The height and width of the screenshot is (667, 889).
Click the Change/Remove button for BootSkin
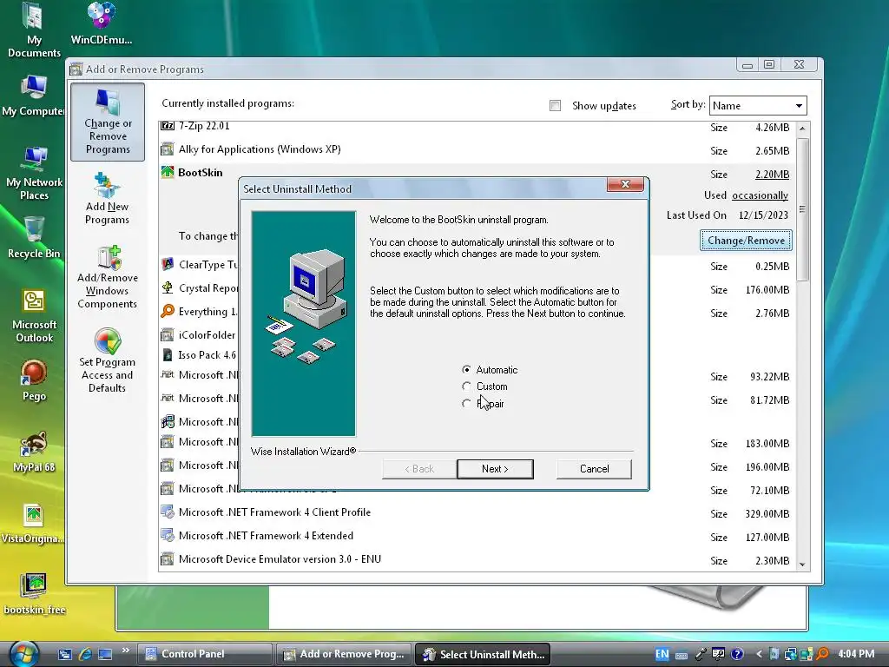click(746, 241)
